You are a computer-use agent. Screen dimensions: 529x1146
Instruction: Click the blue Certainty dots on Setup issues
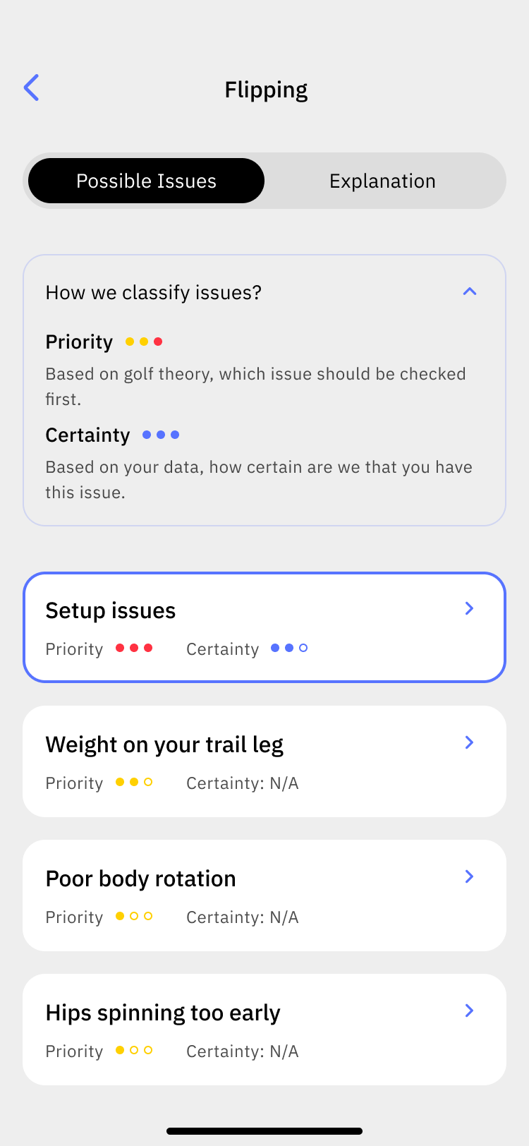click(289, 648)
